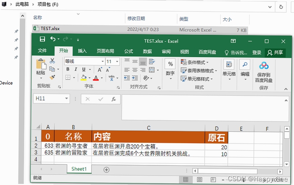The width and height of the screenshot is (294, 185).
Task: Open ribbon display options icon in title bar
Action: click(233, 41)
